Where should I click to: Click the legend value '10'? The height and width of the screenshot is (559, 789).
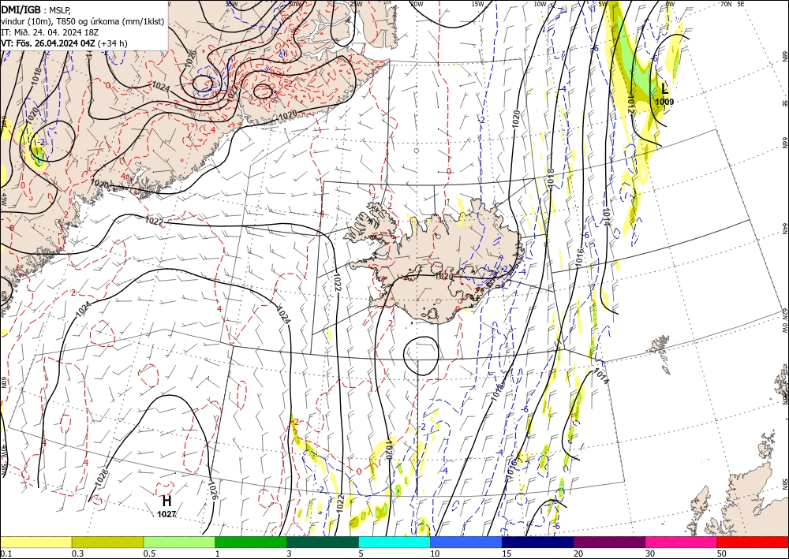pos(435,553)
